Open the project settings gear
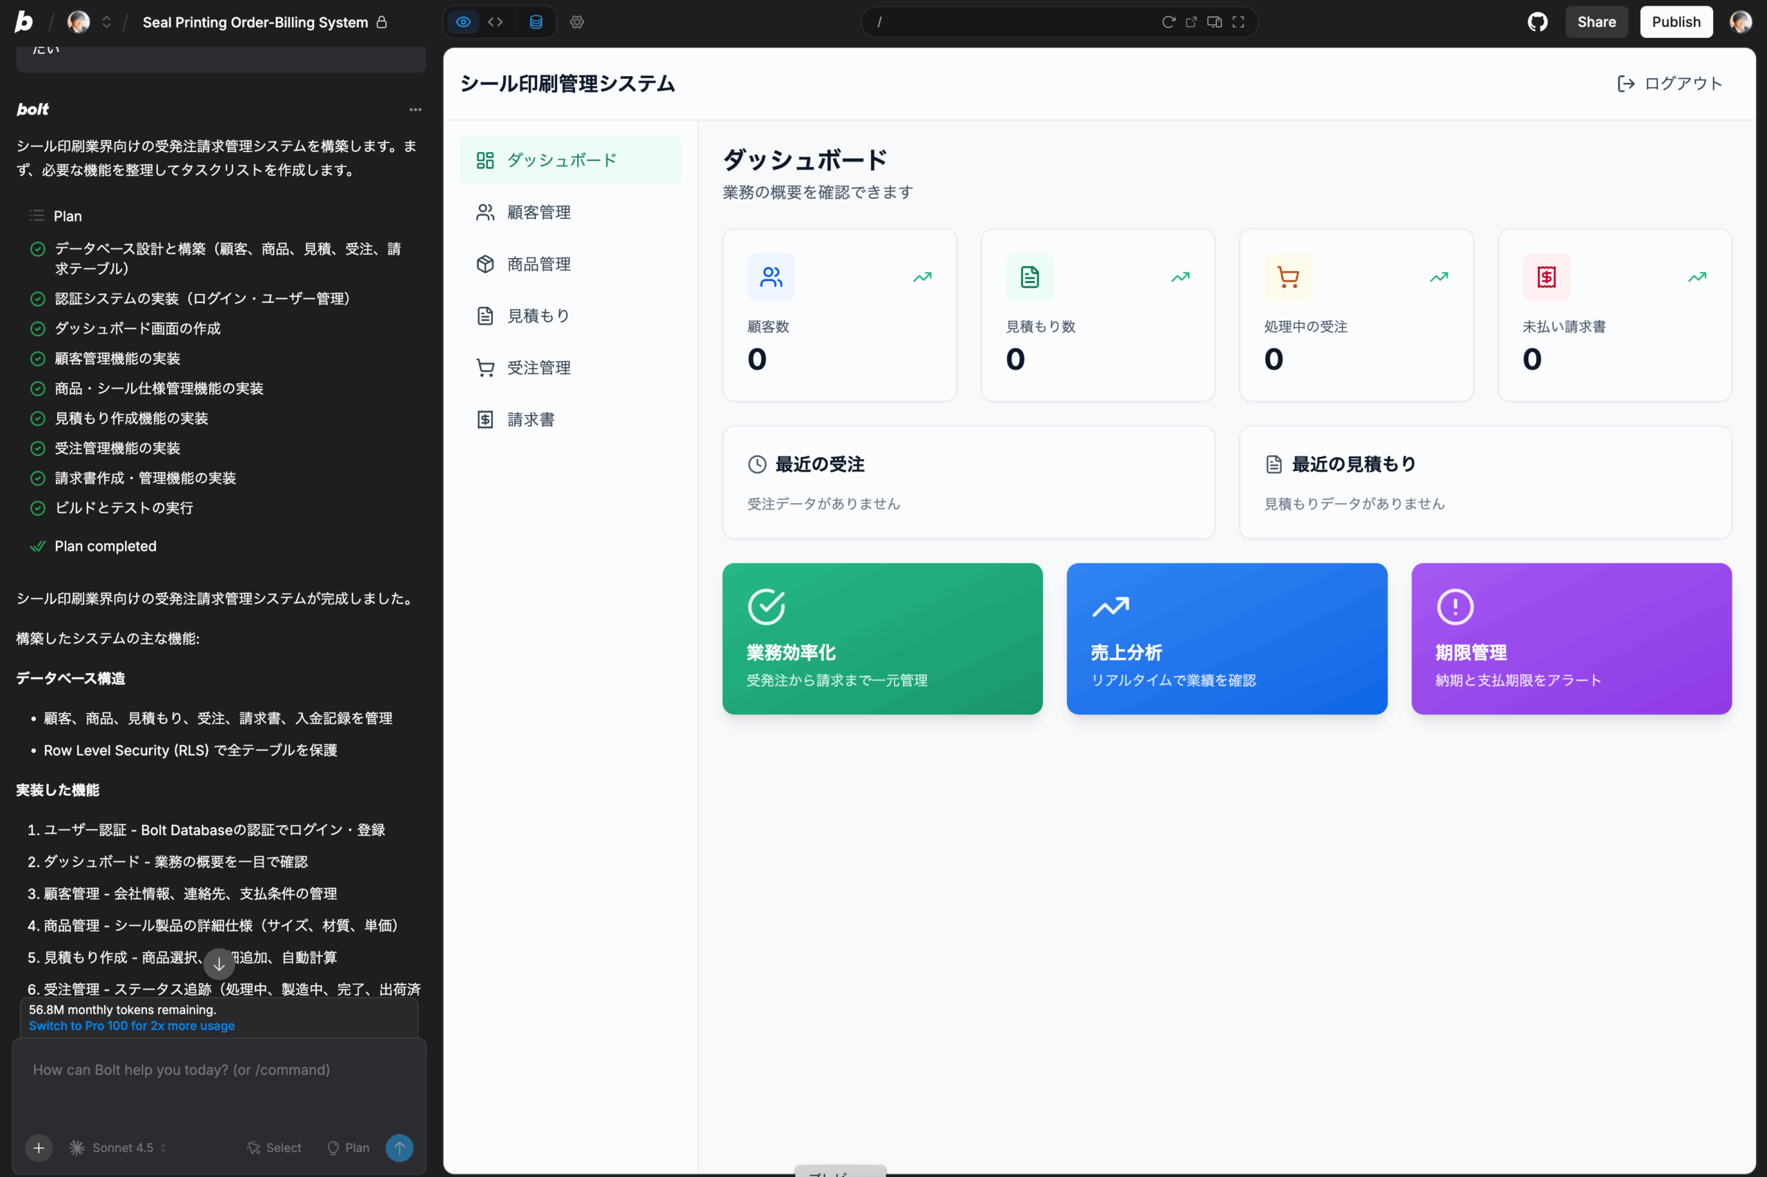Screen dimensions: 1767x1177 coord(576,22)
